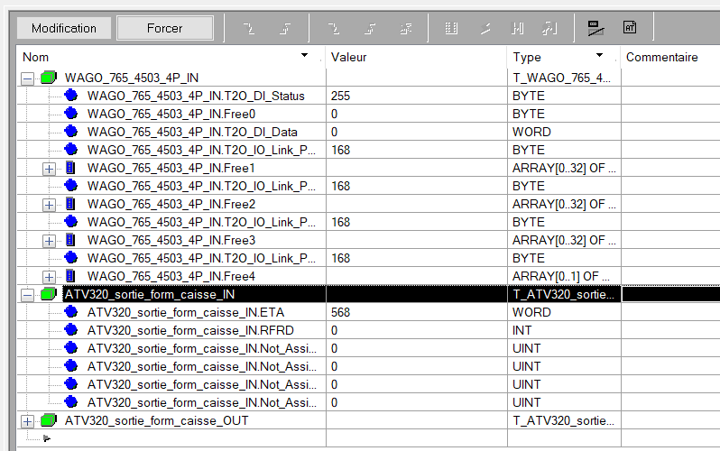Open the Nom column filter dropdown arrow
The height and width of the screenshot is (451, 720).
point(304,56)
